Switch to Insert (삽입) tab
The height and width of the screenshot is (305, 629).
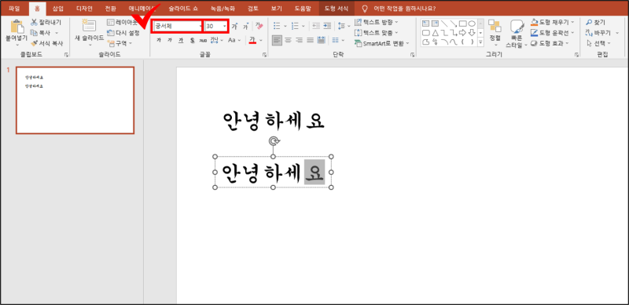coord(58,9)
